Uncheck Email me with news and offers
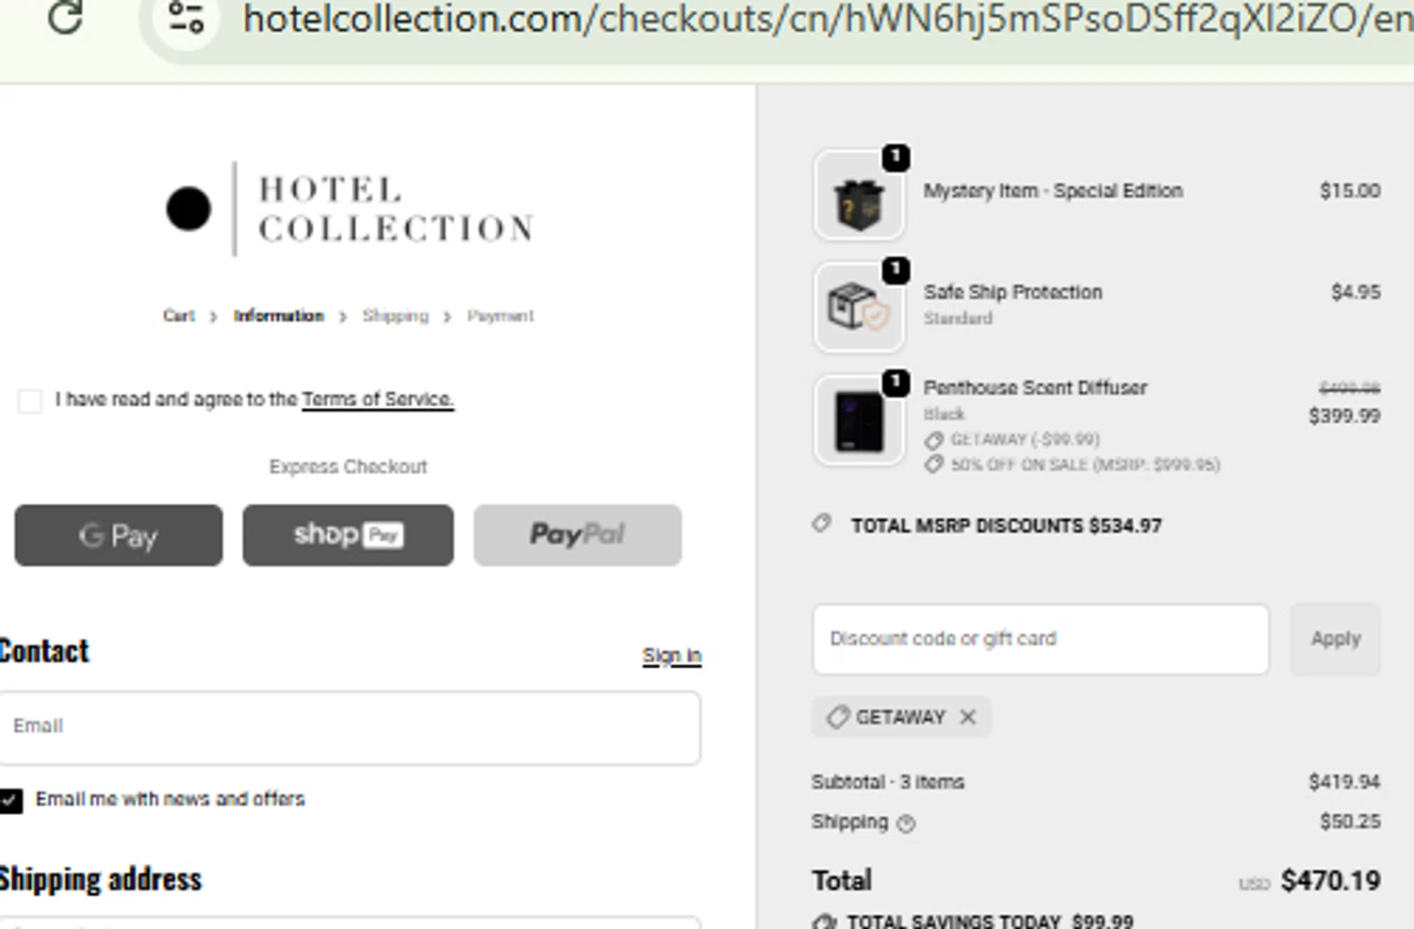This screenshot has width=1414, height=929. (11, 800)
